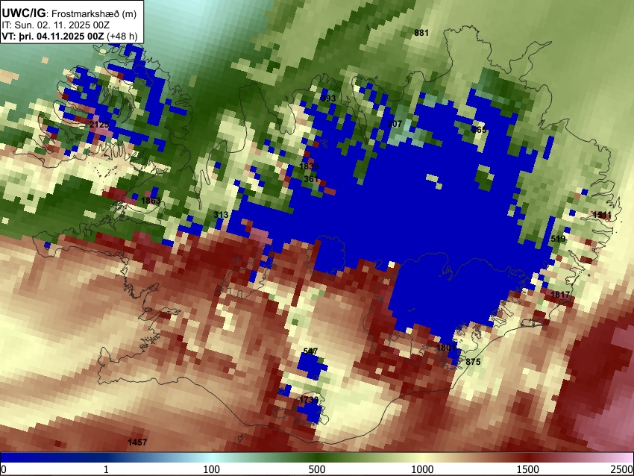634x476 pixels.
Task: Click the map value 1801
Action: (446, 348)
